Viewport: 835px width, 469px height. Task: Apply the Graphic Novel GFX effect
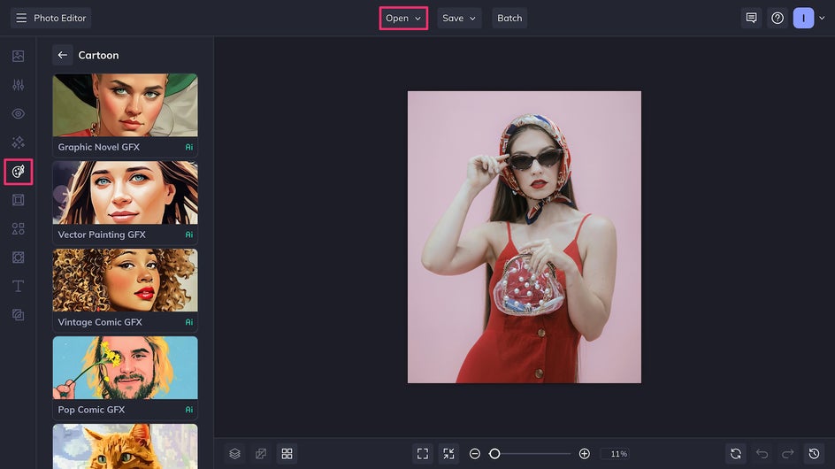[x=125, y=115]
